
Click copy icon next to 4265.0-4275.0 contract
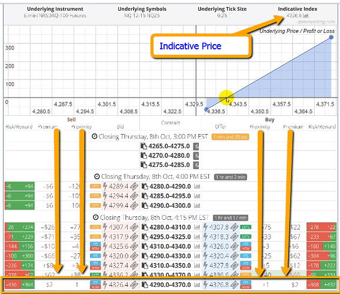[144, 146]
